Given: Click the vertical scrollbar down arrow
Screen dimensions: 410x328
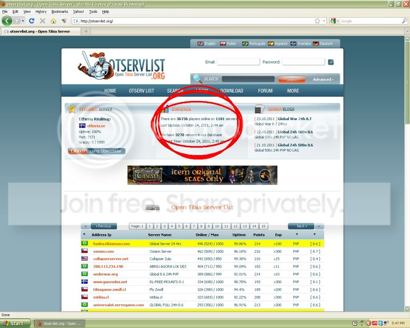Looking at the screenshot, I should [407, 309].
